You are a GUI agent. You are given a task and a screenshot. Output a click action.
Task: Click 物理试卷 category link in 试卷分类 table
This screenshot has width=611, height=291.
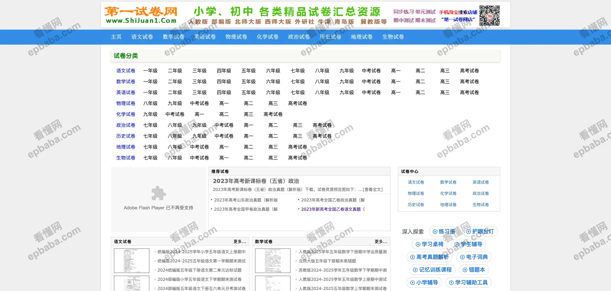point(126,103)
